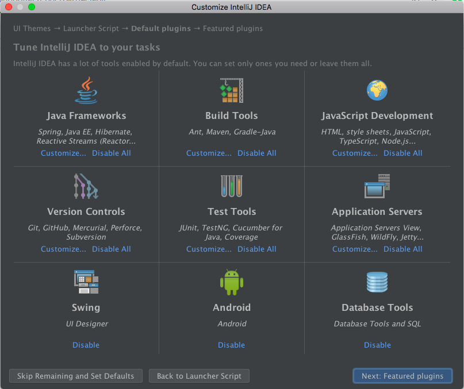Click 'Spring, Java EE, Hibernate' description
The image size is (464, 389).
85,132
